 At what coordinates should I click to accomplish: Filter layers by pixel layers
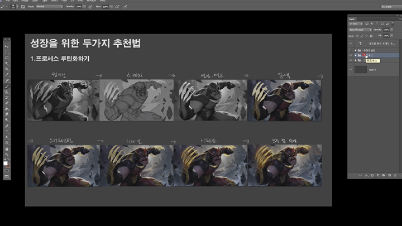point(367,24)
